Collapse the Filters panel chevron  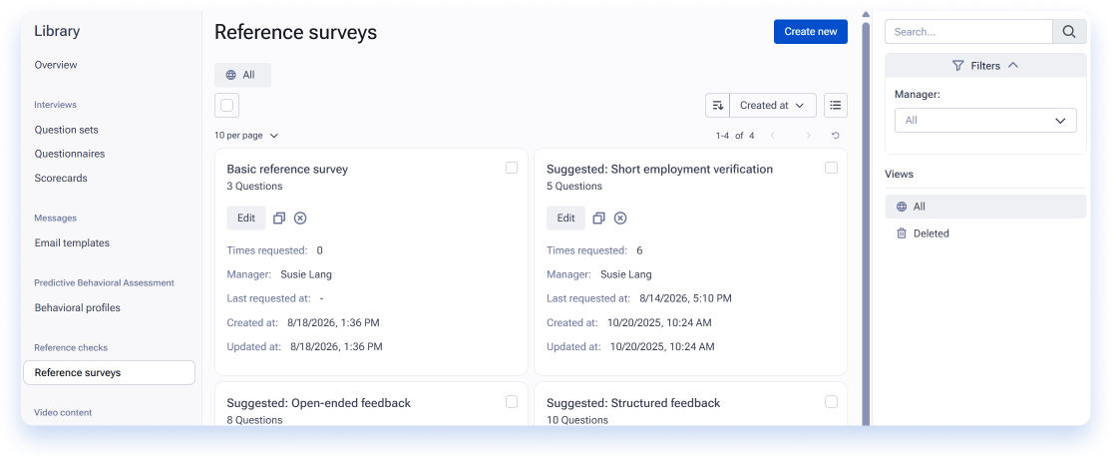click(1013, 65)
